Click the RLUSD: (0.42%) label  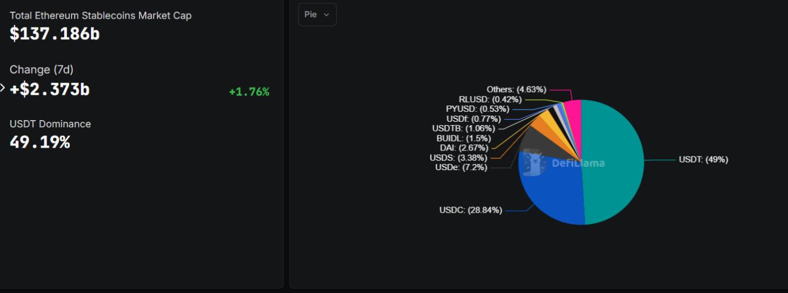pyautogui.click(x=490, y=99)
